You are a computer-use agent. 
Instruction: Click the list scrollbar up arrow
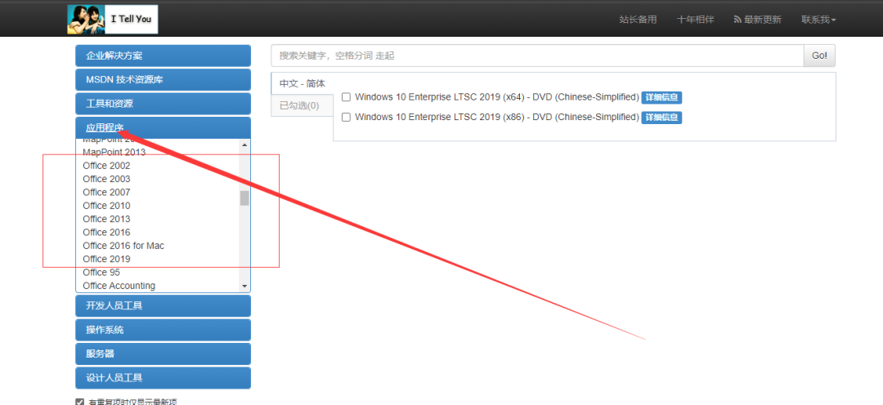click(x=244, y=145)
